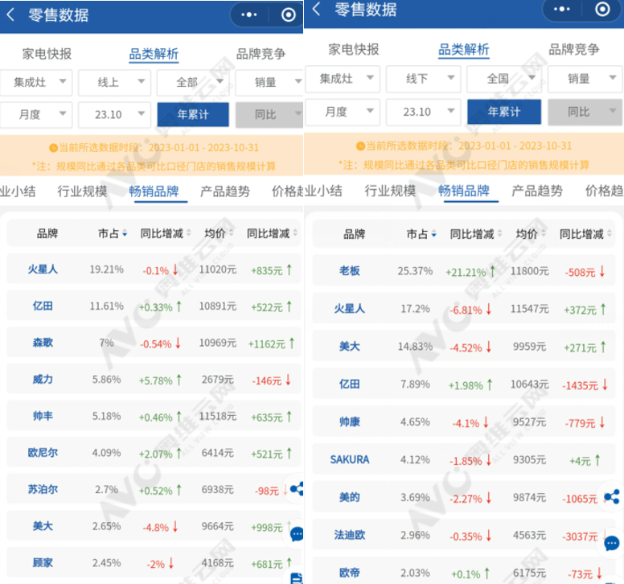Open 产品趋势 sub-tab in left panel

[x=225, y=191]
